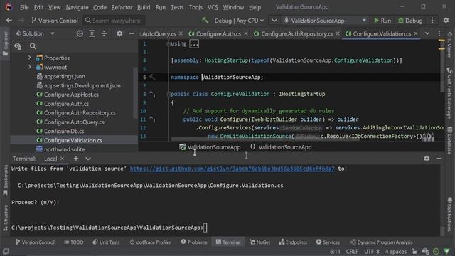Click green checkmark status icon in status bar
This screenshot has width=455, height=256.
(x=436, y=251)
